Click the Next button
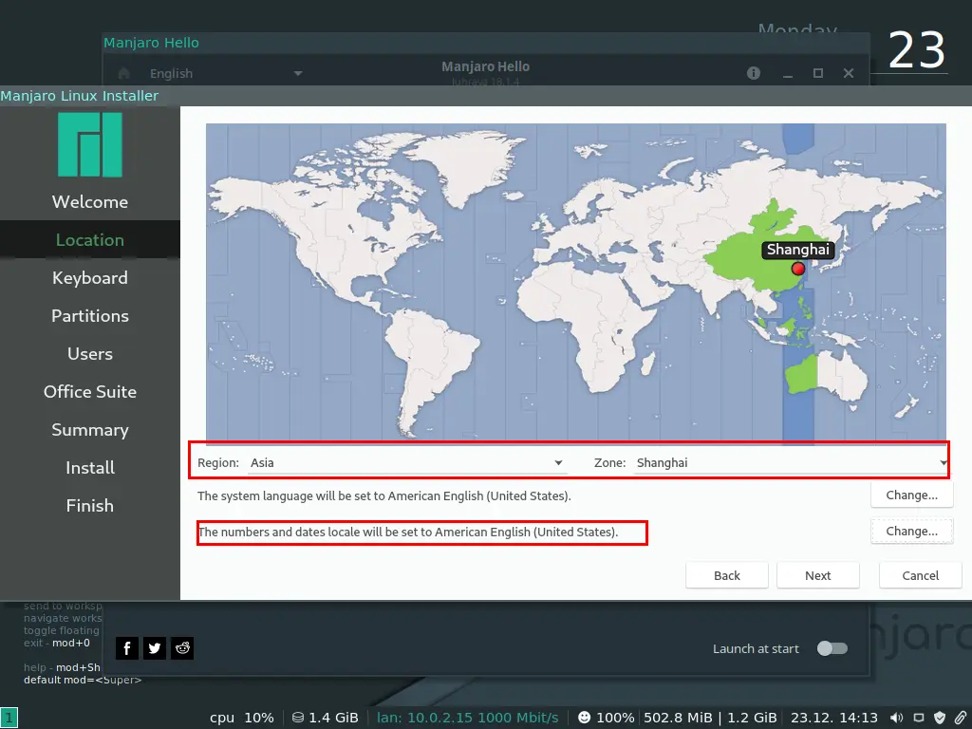Viewport: 972px width, 729px height. [x=817, y=575]
